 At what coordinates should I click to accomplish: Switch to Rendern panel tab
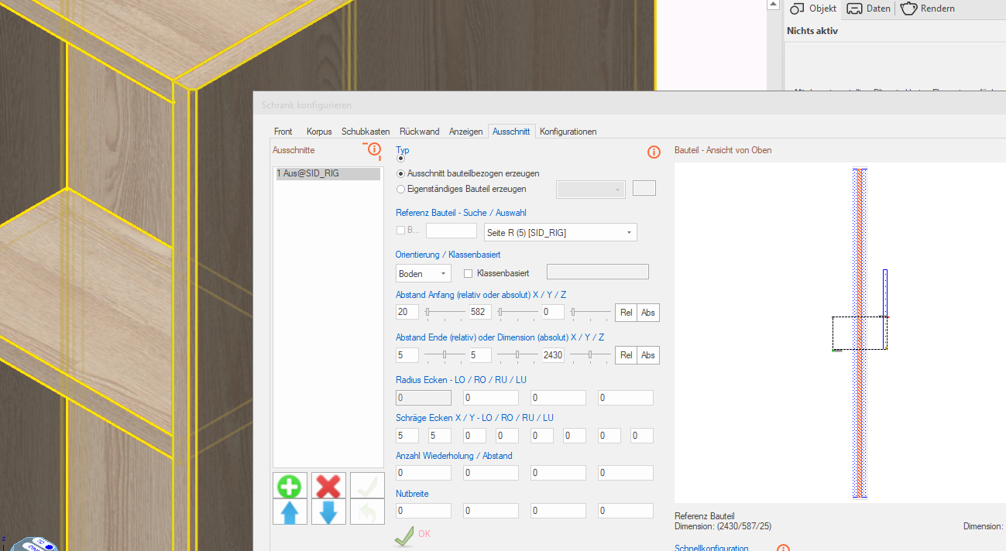928,9
